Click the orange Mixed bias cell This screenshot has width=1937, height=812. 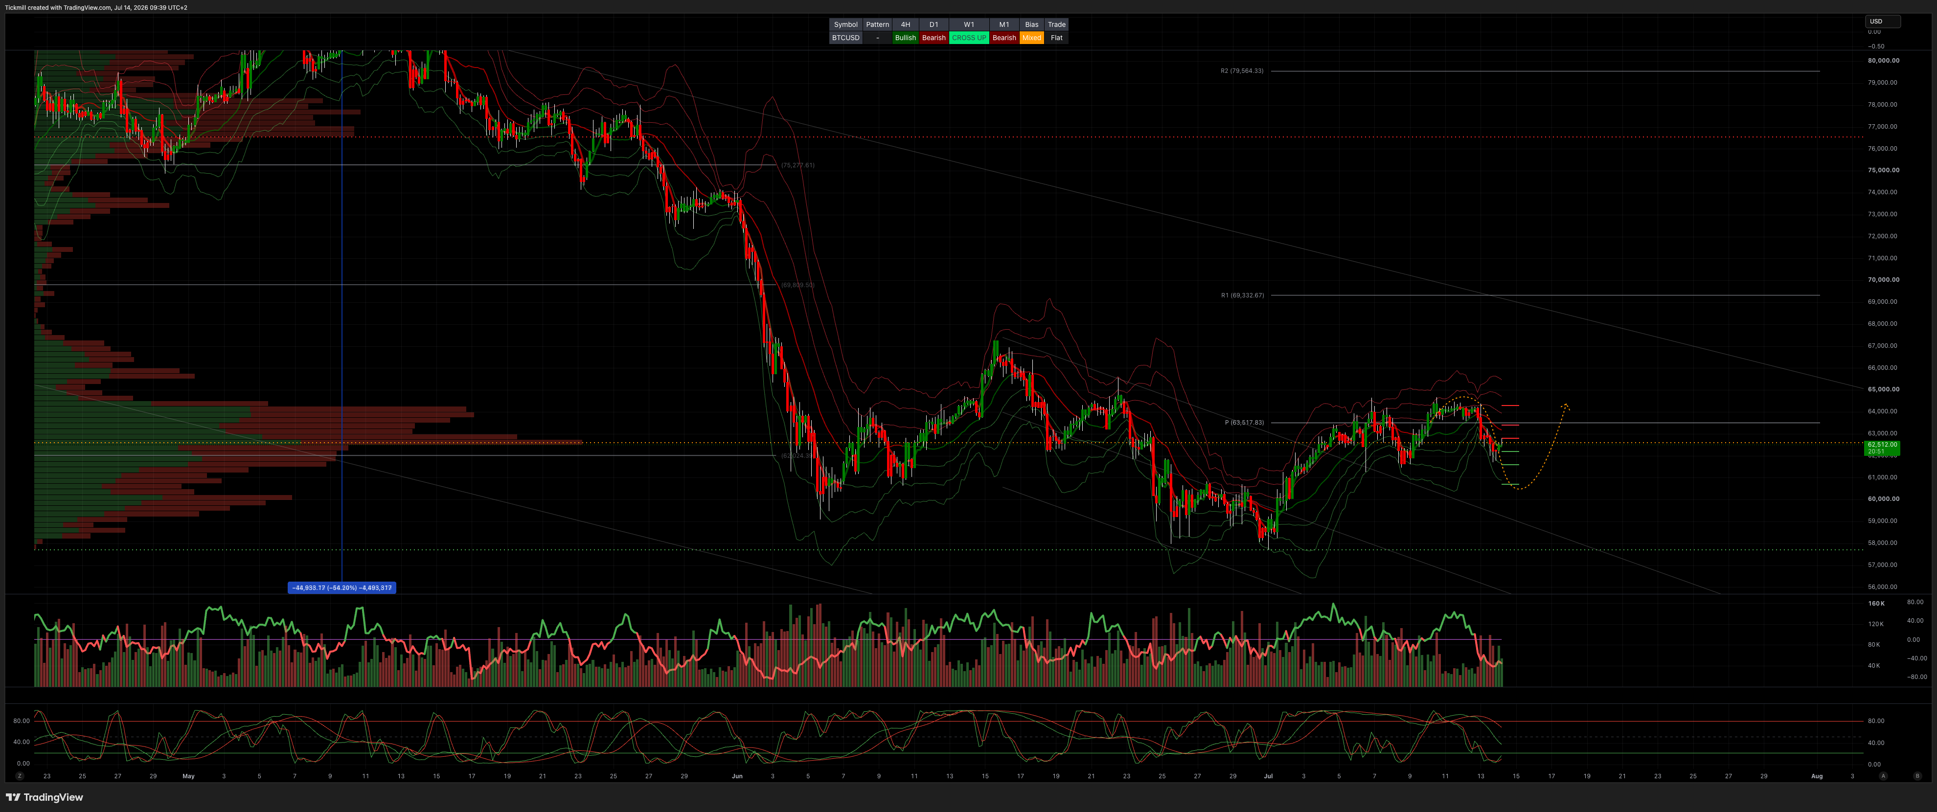click(x=1032, y=38)
